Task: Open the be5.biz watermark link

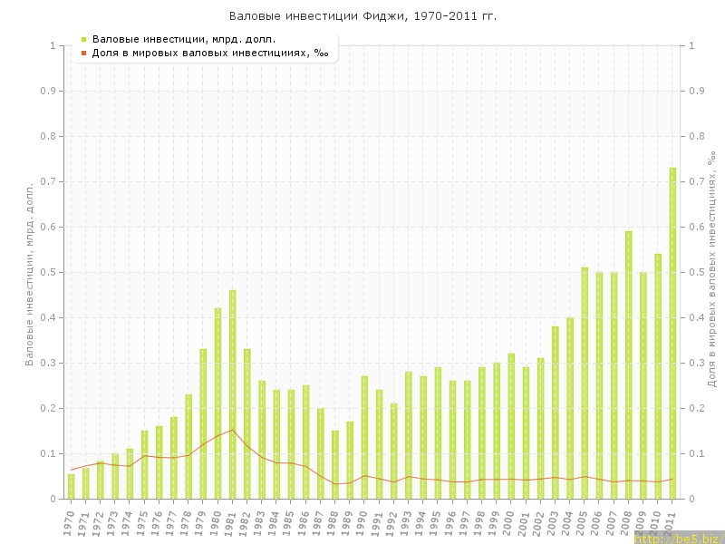Action: tap(678, 538)
